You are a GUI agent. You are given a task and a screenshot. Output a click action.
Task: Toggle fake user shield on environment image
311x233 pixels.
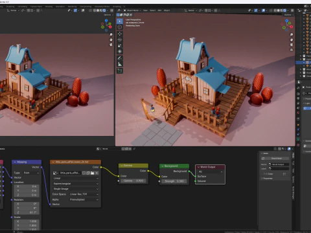pyautogui.click(x=84, y=173)
